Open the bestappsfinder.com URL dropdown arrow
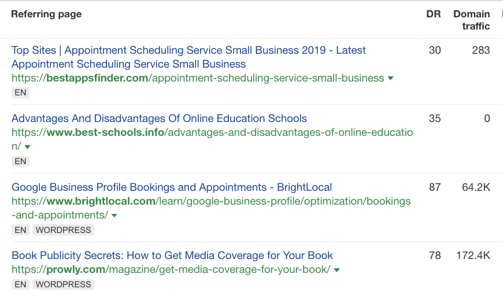Viewport: 503px width, 296px height. click(x=391, y=79)
